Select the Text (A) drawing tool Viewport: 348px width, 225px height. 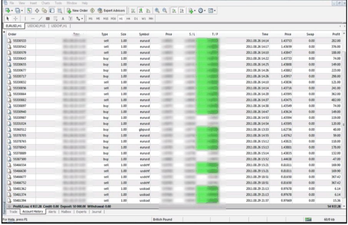[63, 18]
